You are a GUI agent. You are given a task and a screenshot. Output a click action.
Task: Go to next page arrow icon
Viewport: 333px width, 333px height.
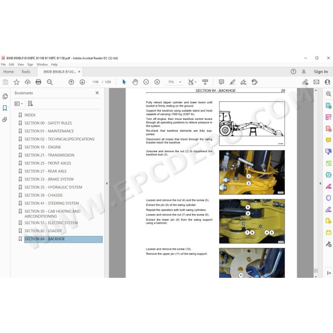(x=82, y=82)
